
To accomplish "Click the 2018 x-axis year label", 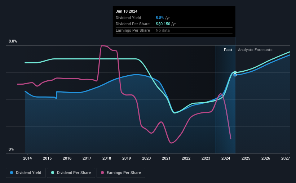I will tap(107, 158).
